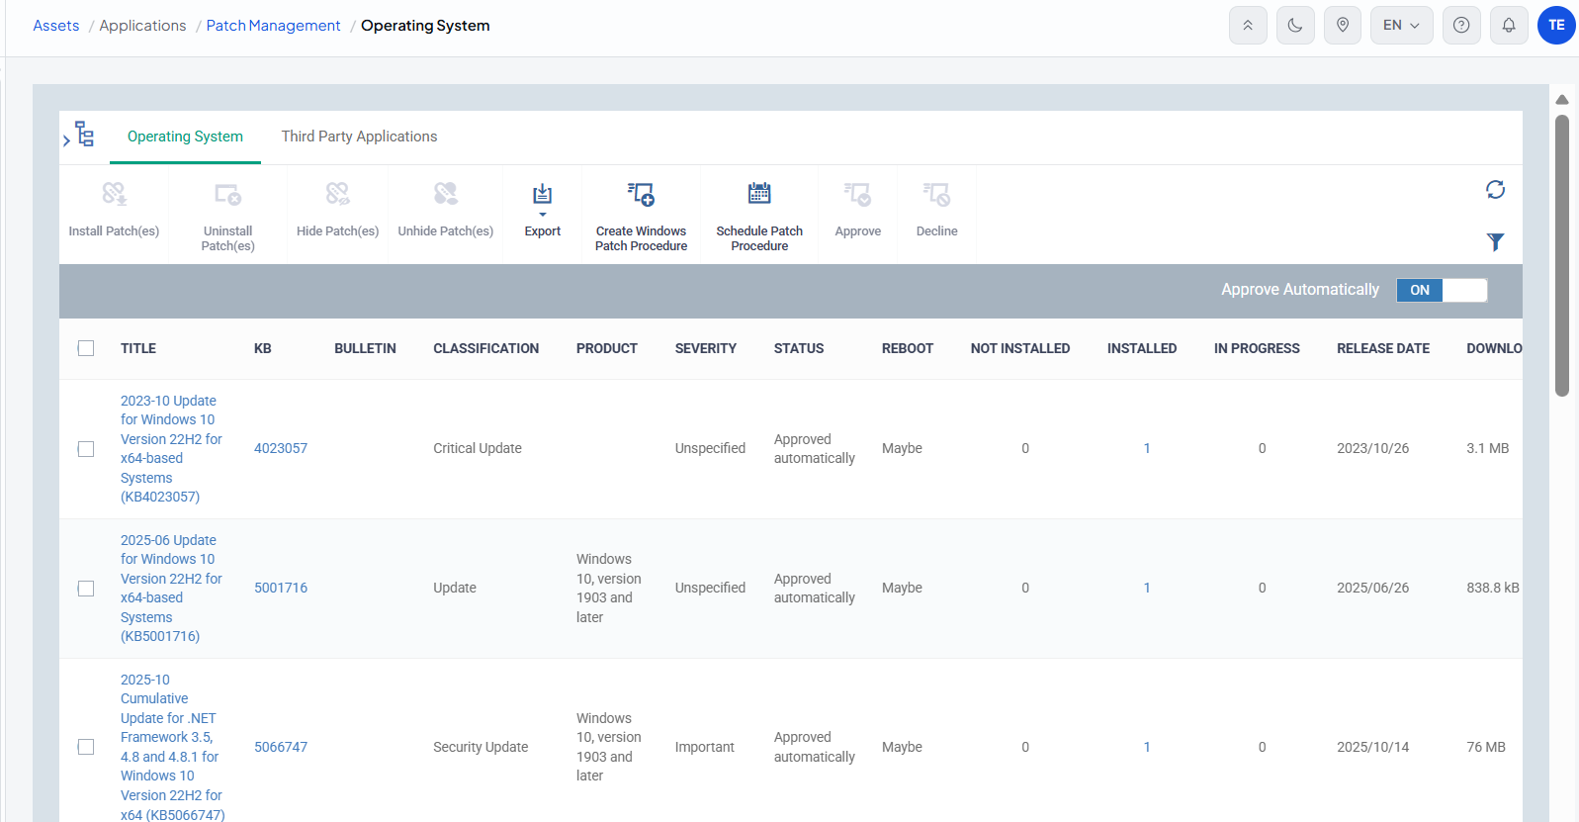This screenshot has height=822, width=1579.
Task: Switch to dark mode moon icon
Action: [x=1295, y=26]
